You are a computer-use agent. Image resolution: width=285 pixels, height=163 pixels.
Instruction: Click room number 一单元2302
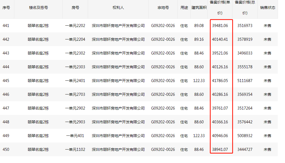click(75, 53)
